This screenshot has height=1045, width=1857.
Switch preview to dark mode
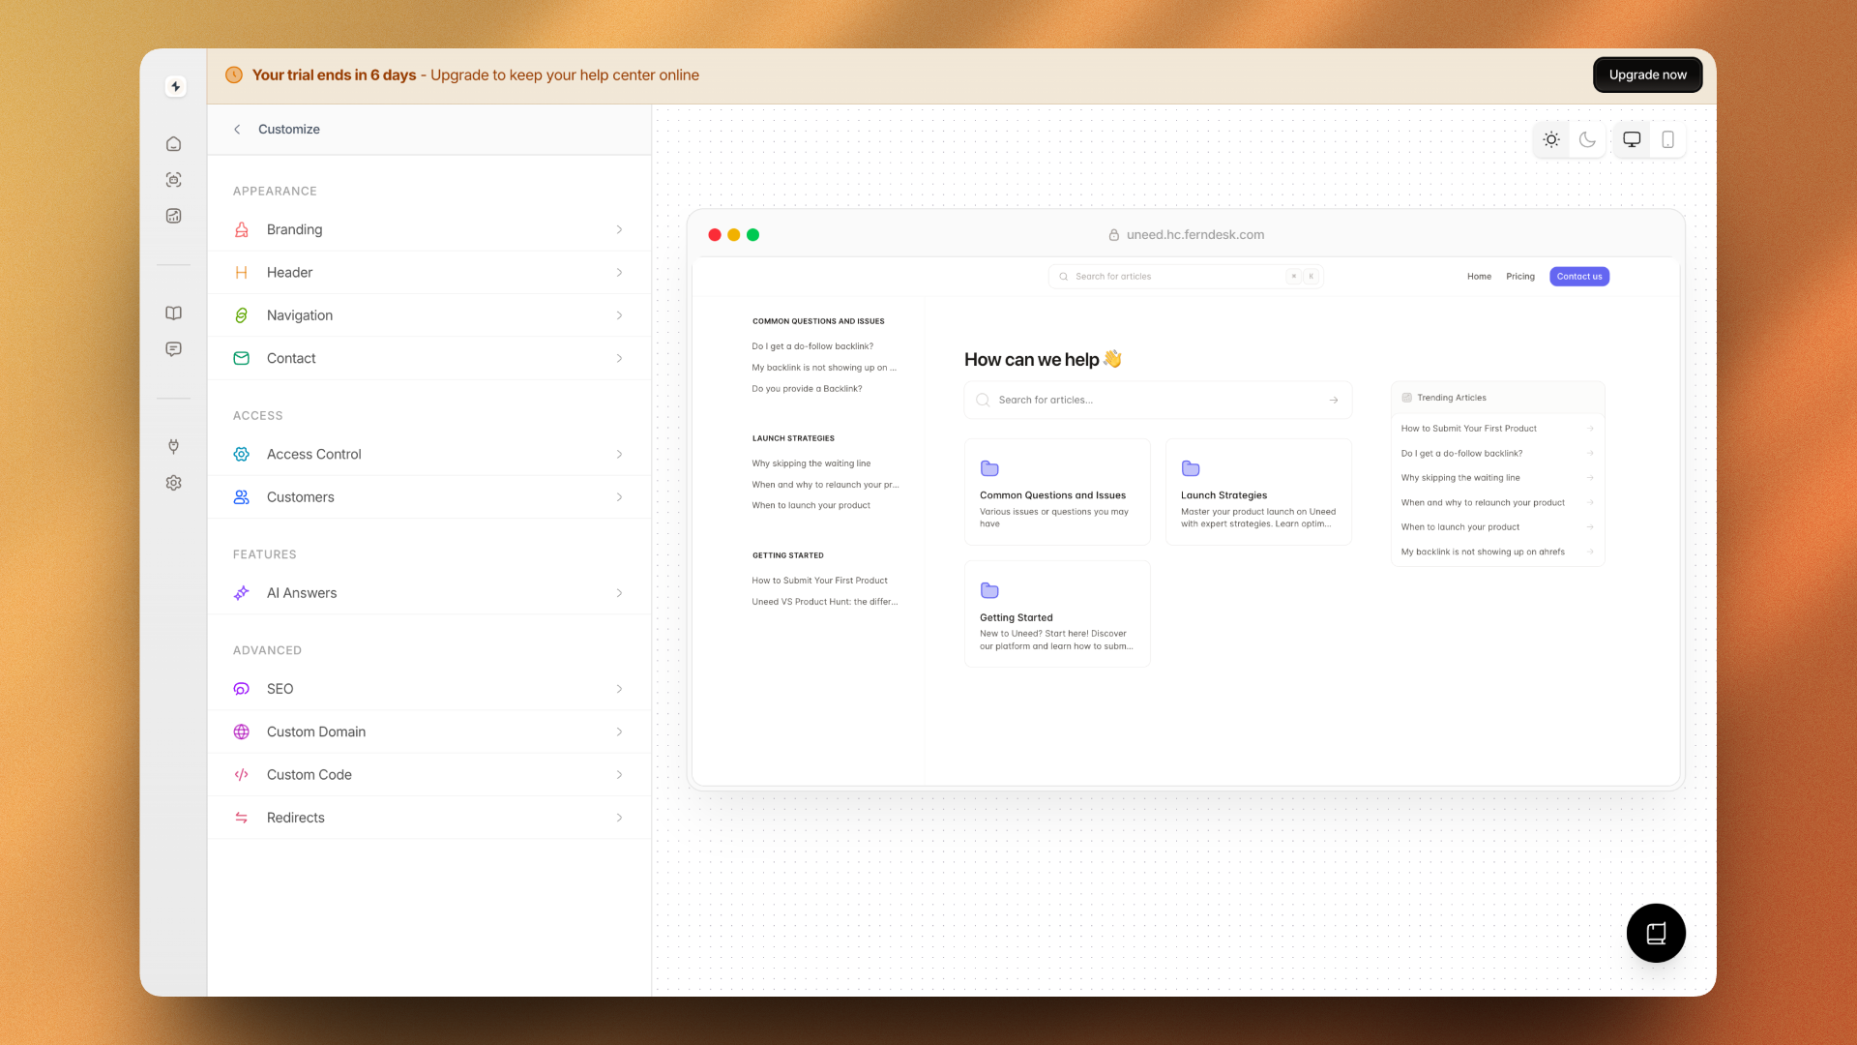tap(1587, 139)
